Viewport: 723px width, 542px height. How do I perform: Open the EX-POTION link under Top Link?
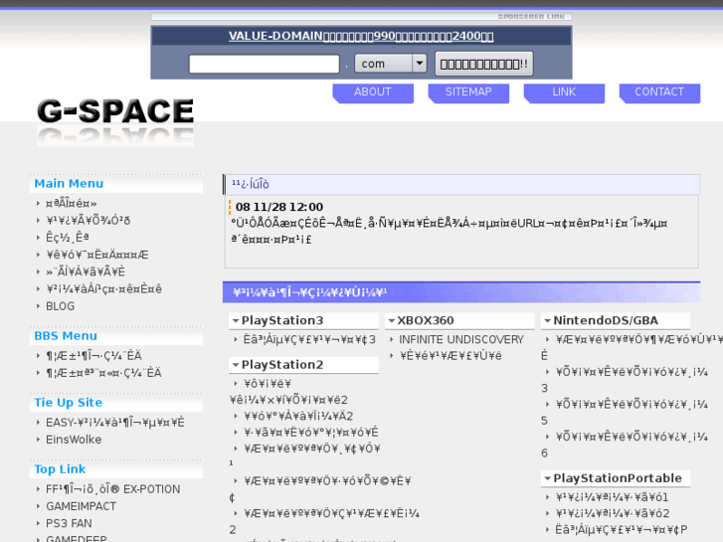[x=113, y=489]
